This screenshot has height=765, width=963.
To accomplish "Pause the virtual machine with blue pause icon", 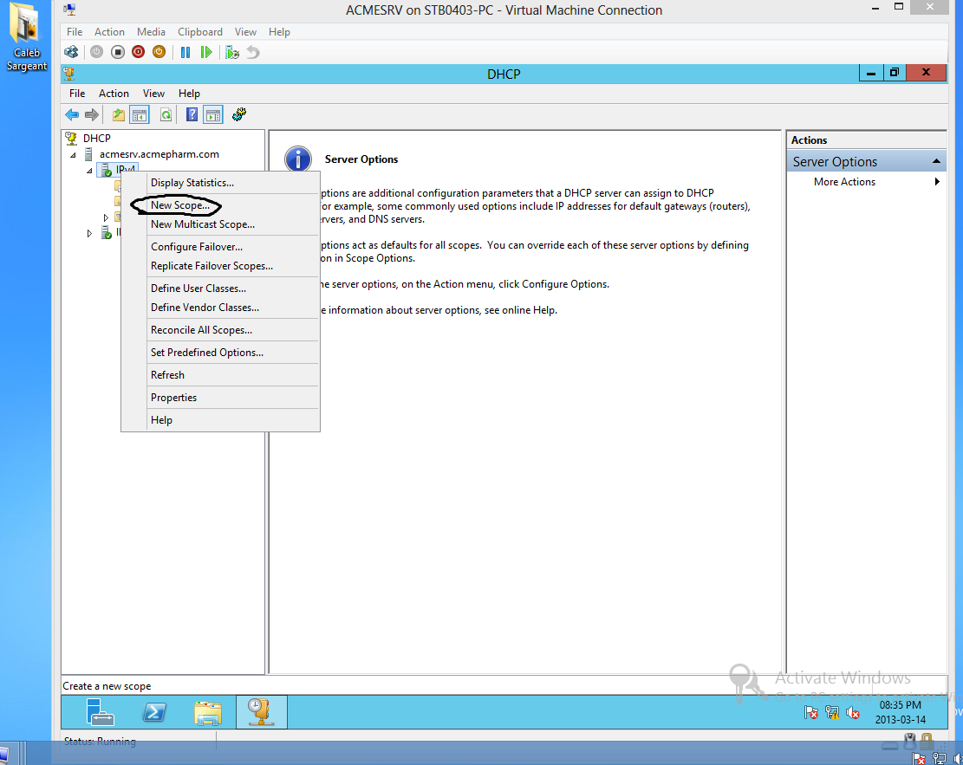I will [x=185, y=52].
